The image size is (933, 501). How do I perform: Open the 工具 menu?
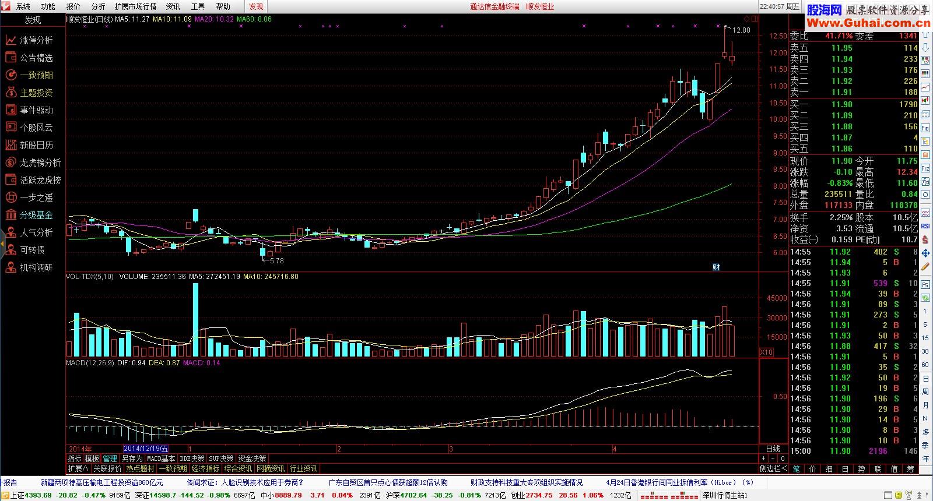tap(198, 6)
